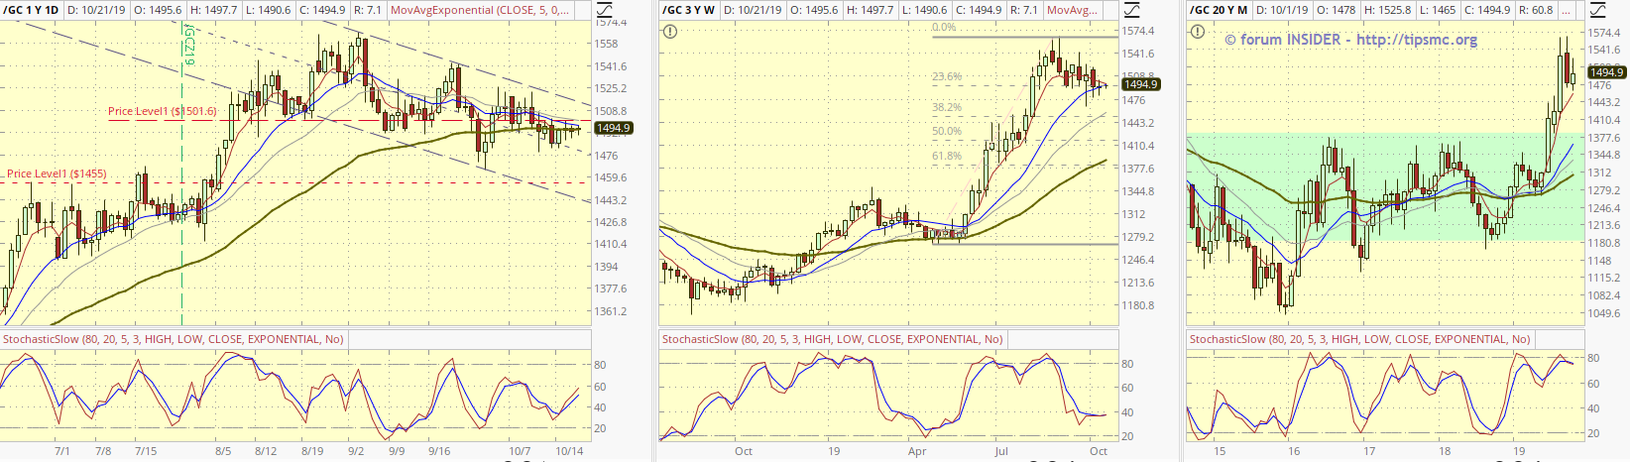
Task: Expand the truncated MovAvg... label on weekly chart
Action: coord(1071,10)
